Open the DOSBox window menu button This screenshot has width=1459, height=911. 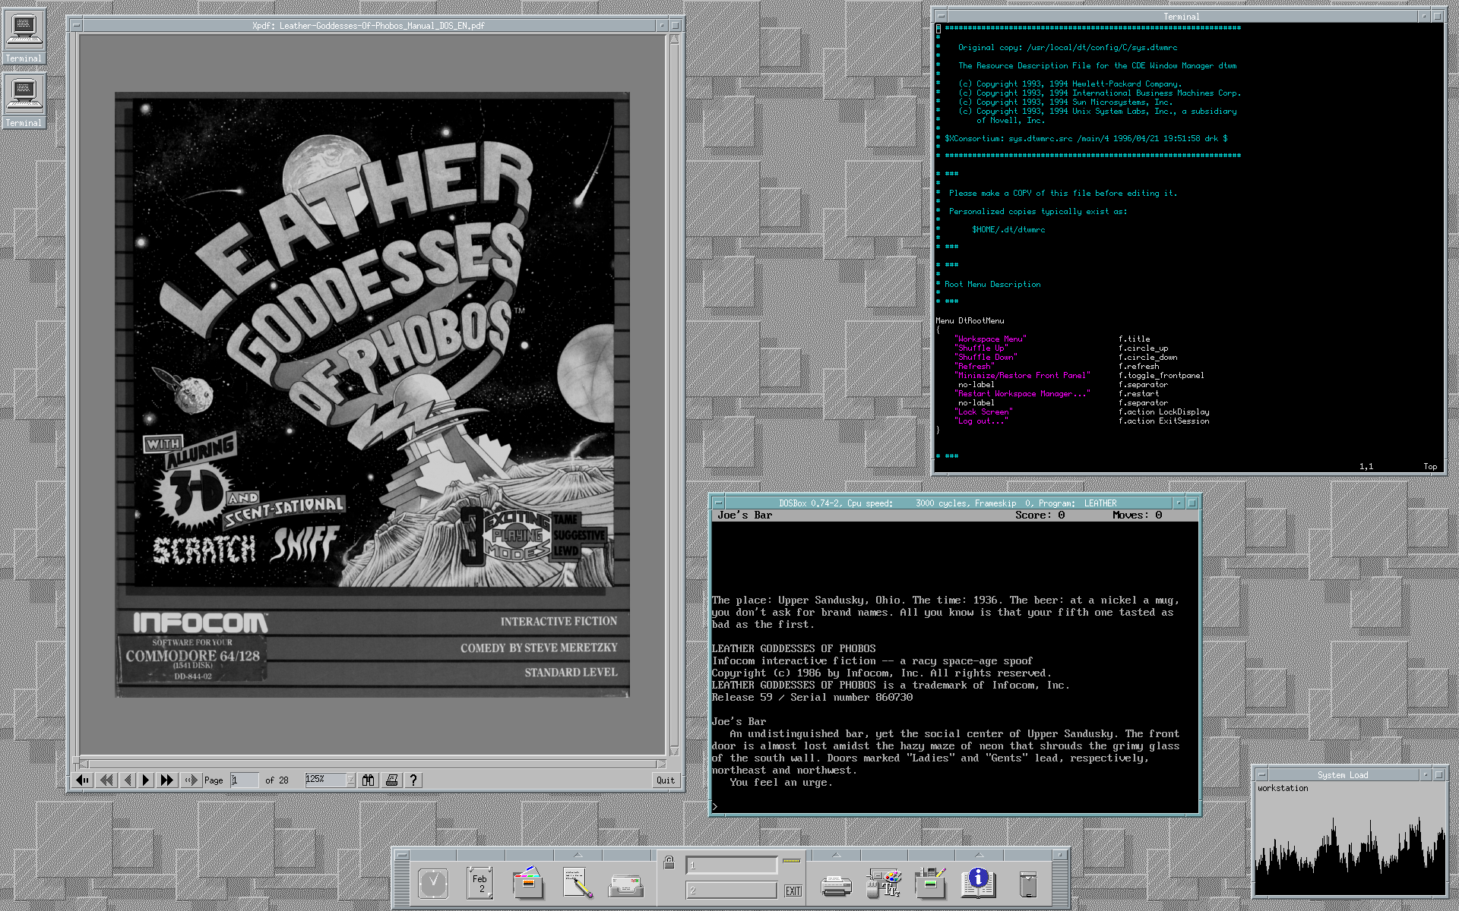[x=718, y=503]
